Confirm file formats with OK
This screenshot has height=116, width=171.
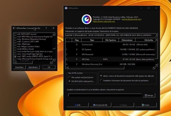click(x=49, y=67)
